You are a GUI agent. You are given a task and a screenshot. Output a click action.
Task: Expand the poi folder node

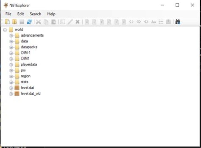tap(11, 71)
